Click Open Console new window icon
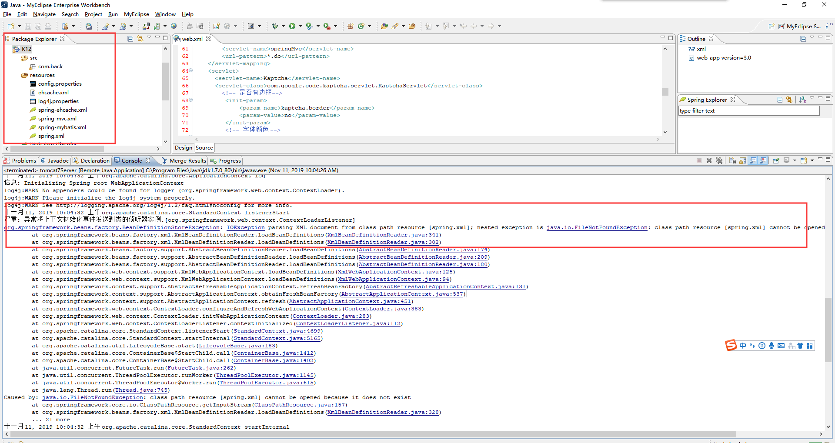Viewport: 835px width, 443px height. coord(803,160)
